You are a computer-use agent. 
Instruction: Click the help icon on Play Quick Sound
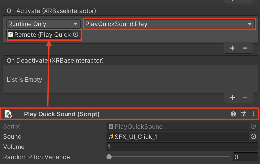click(x=233, y=114)
